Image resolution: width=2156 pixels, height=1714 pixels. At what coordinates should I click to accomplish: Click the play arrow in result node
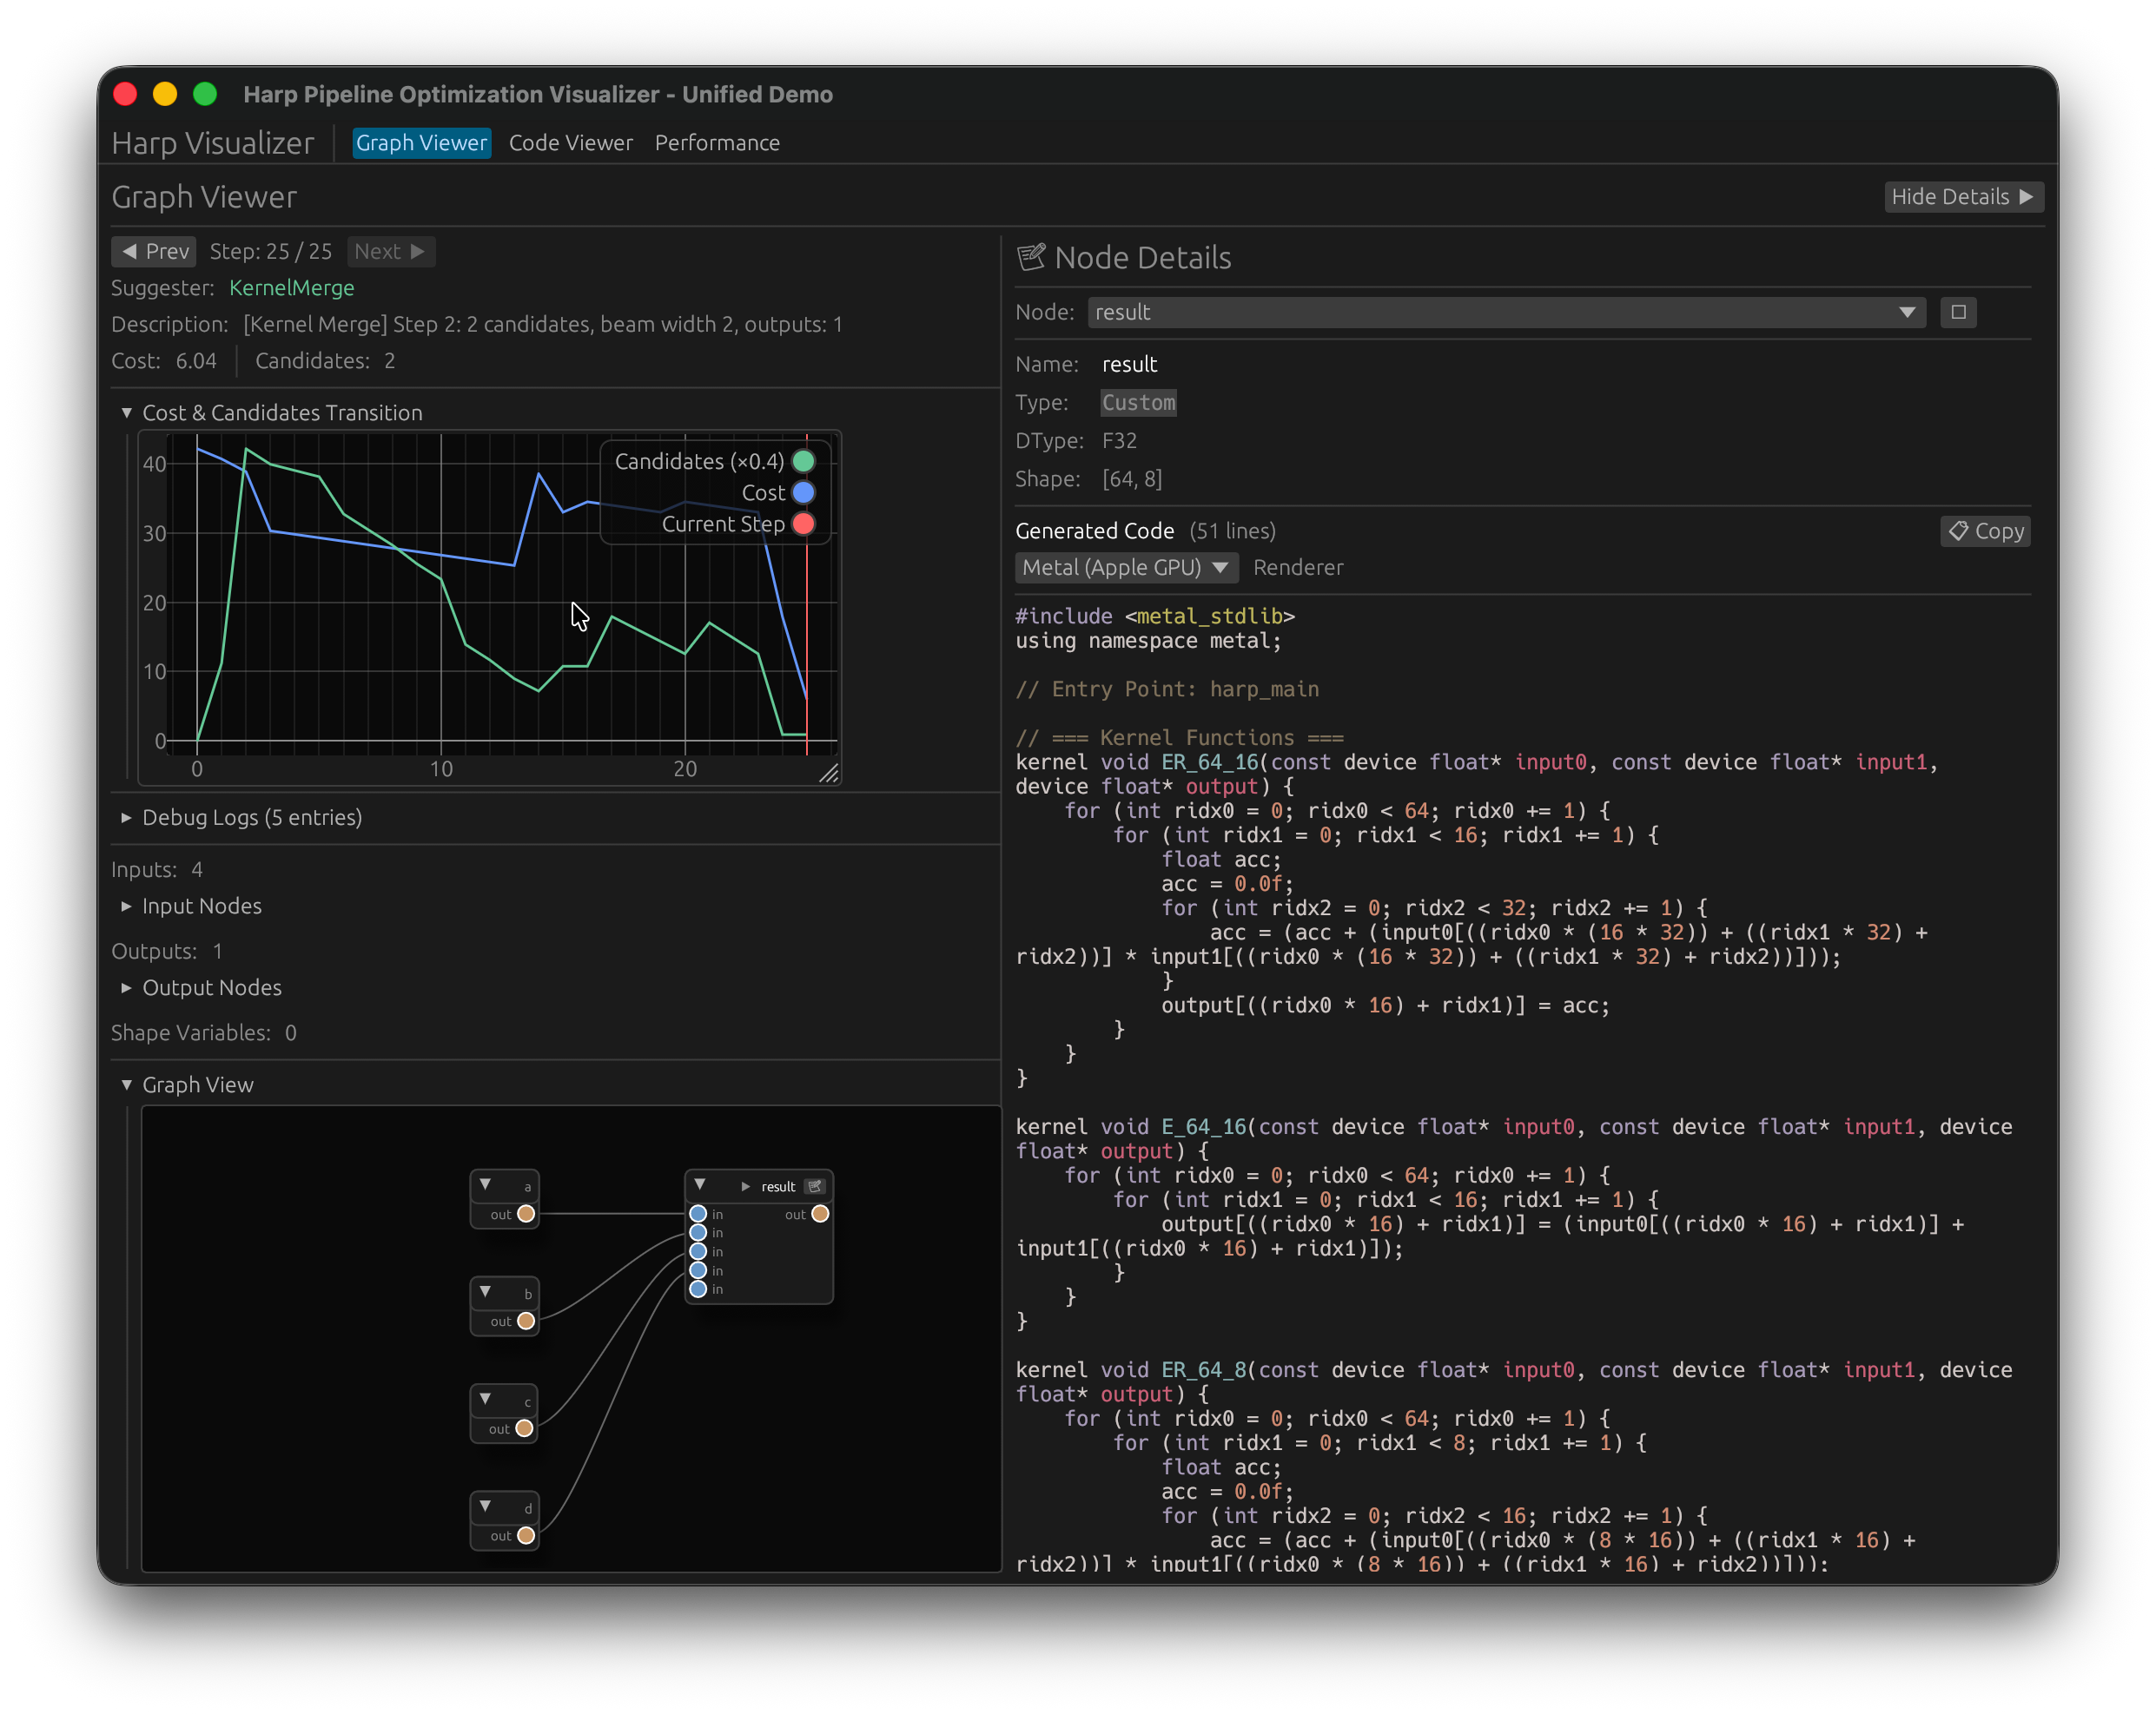pos(746,1186)
